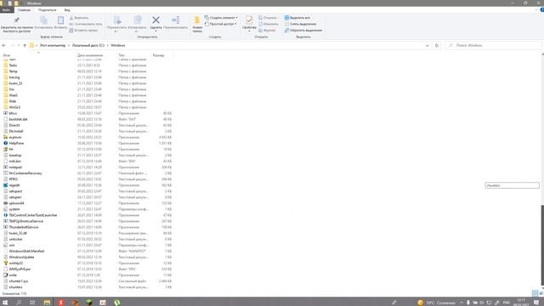Open the taskbar search magnifier
Image resolution: width=544 pixels, height=306 pixels.
click(19, 303)
